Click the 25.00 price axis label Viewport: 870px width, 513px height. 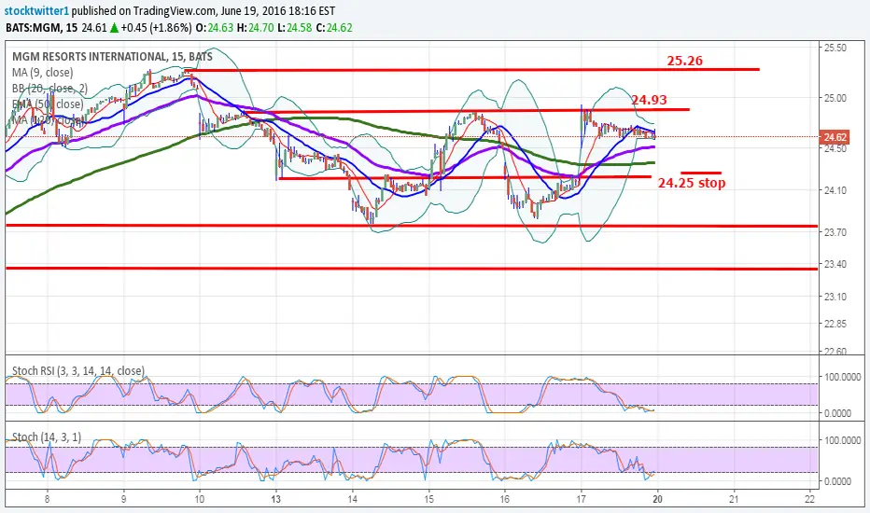(835, 98)
